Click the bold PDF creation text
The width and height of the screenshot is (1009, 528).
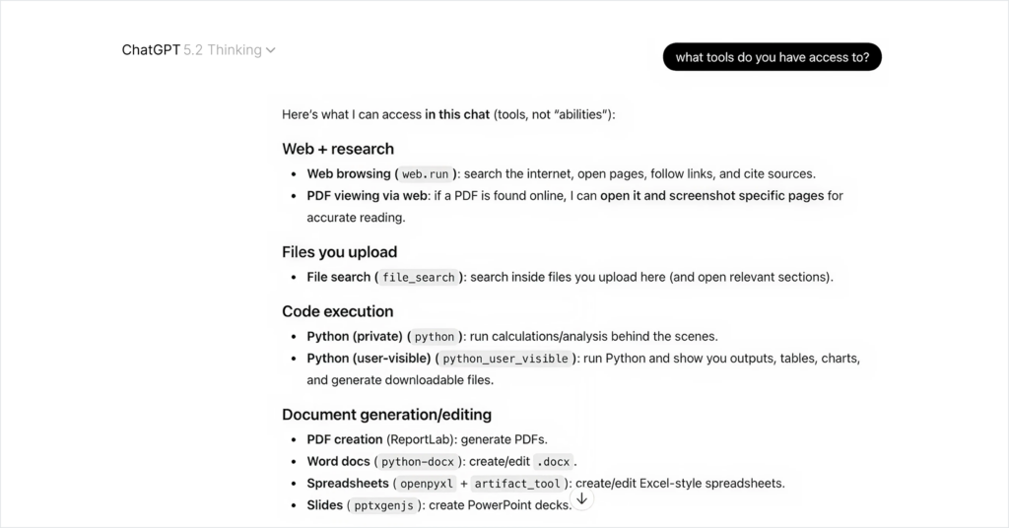344,439
